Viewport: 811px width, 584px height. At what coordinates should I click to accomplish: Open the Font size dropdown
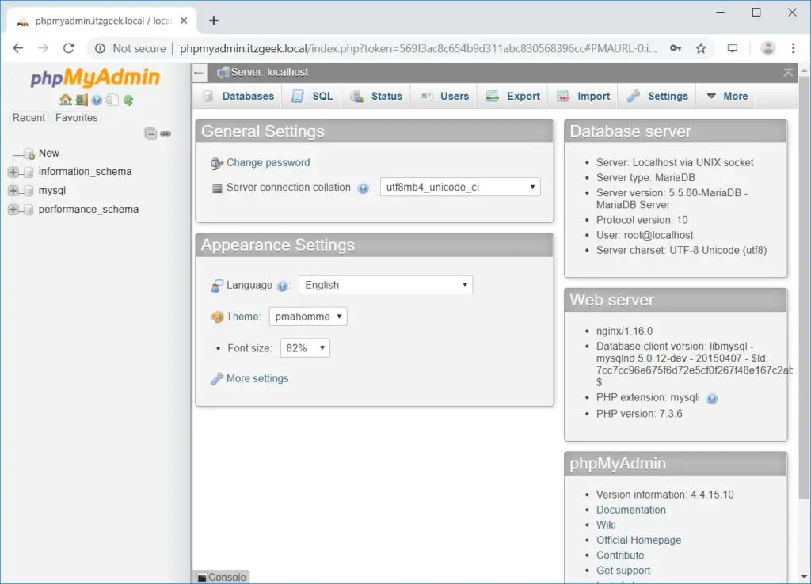[305, 347]
